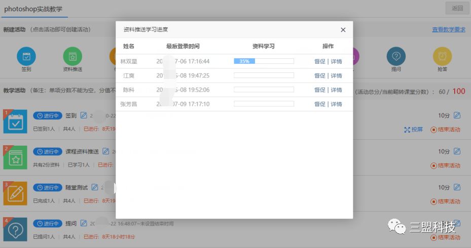This screenshot has height=248, width=471.
Task: Click 结束活动 for the 签到 activity
Action: coord(446,130)
